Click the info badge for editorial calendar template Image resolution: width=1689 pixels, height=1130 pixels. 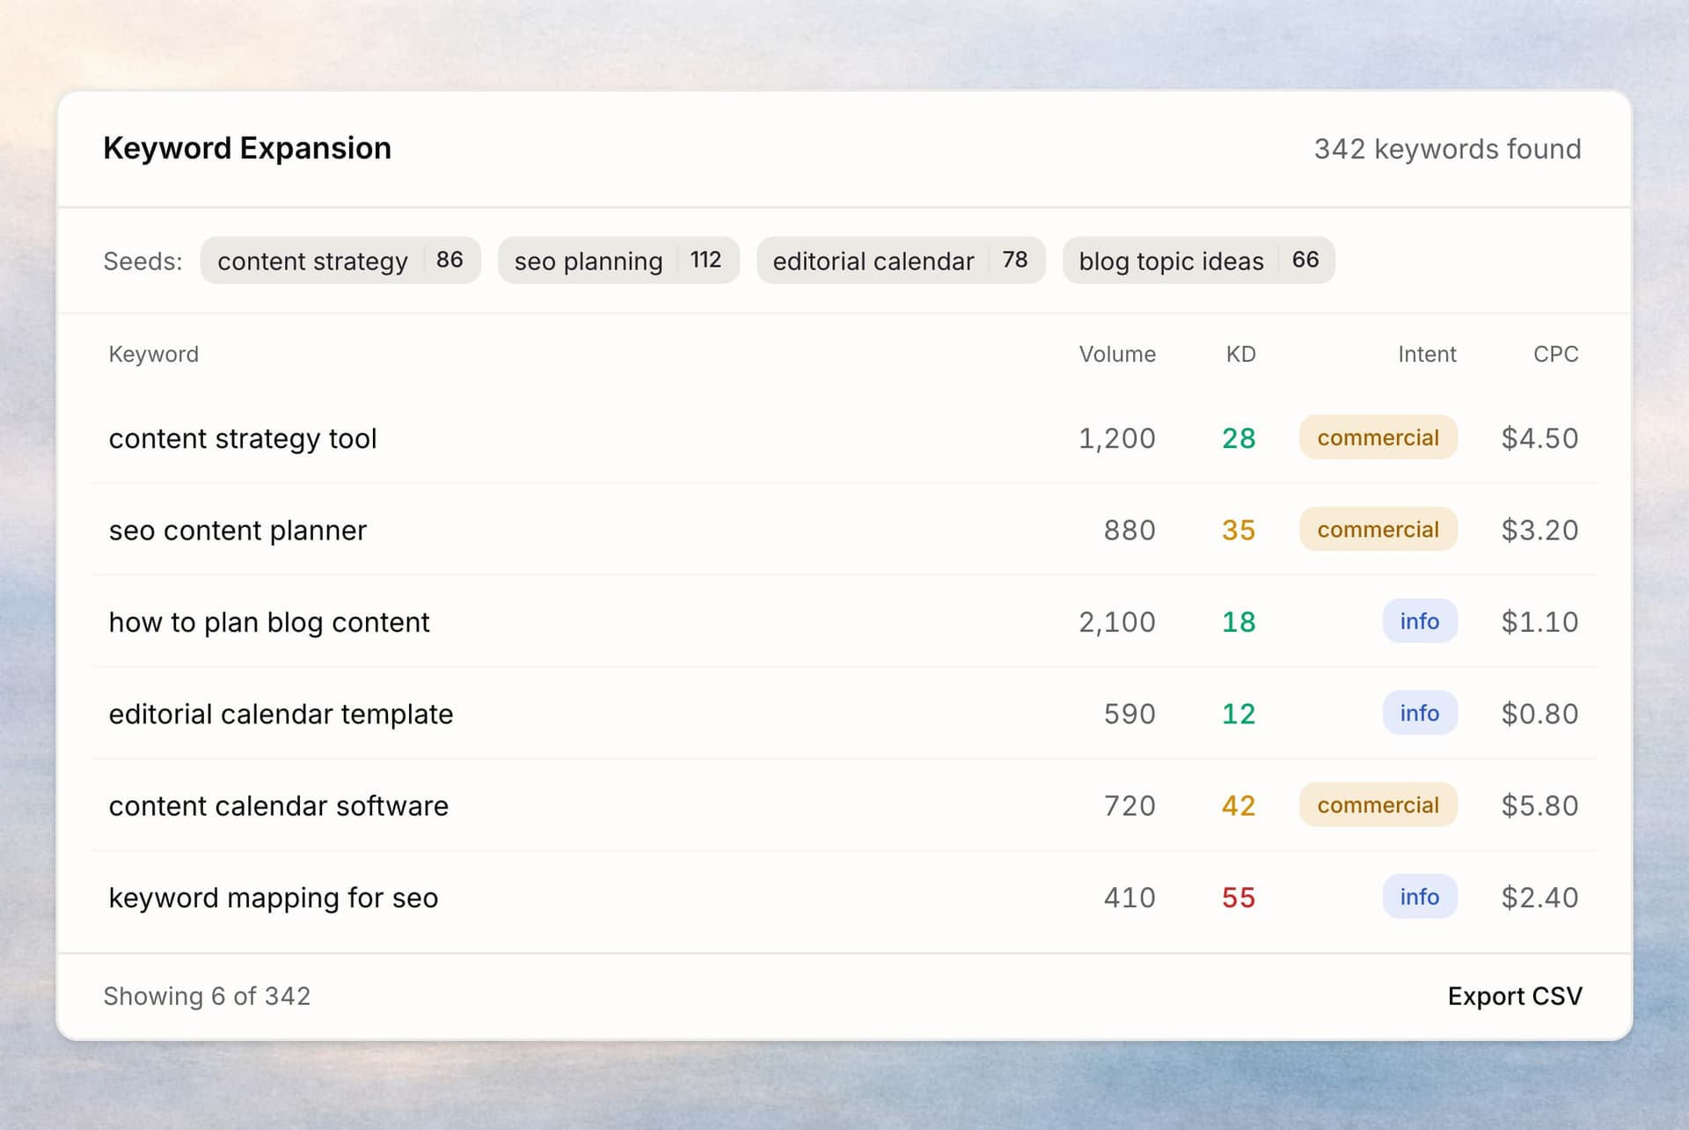coord(1419,713)
